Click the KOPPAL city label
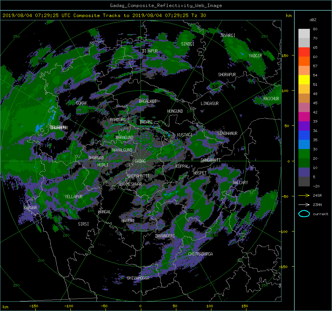Screen dimensions: 332x311 point(182,166)
